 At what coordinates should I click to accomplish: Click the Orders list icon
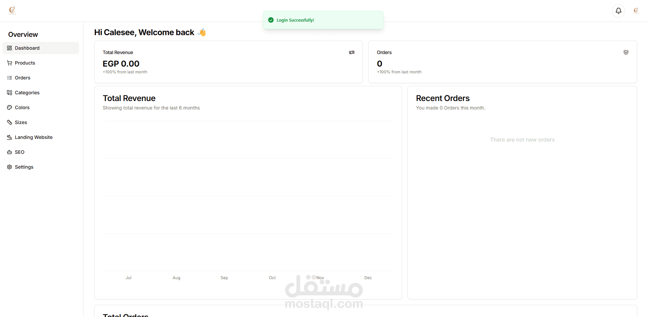click(x=9, y=78)
